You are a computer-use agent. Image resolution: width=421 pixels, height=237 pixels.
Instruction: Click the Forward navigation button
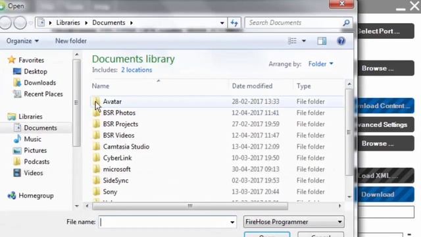20,23
